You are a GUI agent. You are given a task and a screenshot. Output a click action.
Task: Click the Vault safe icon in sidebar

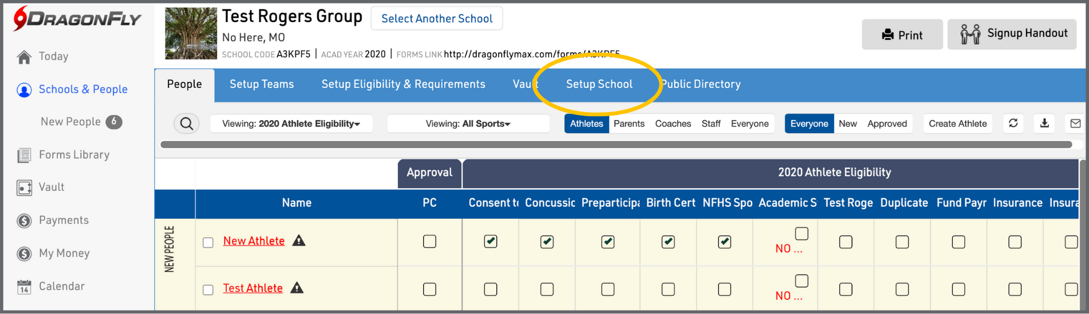coord(24,188)
